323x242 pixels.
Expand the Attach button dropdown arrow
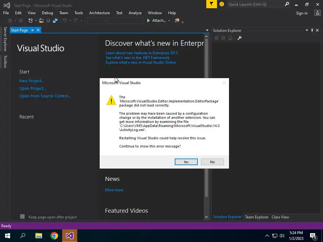pos(169,20)
